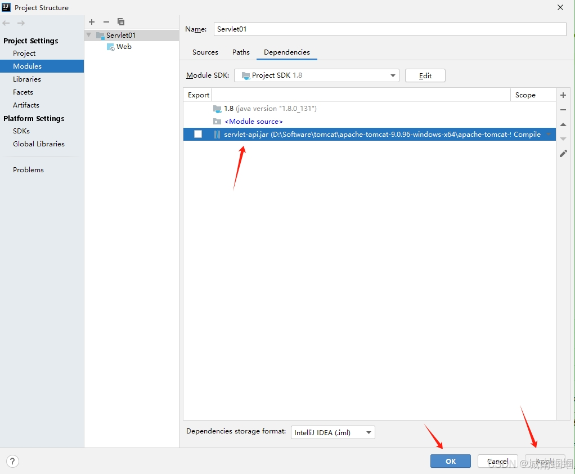575x474 pixels.
Task: Move dependency up with arrow icon
Action: coord(563,125)
